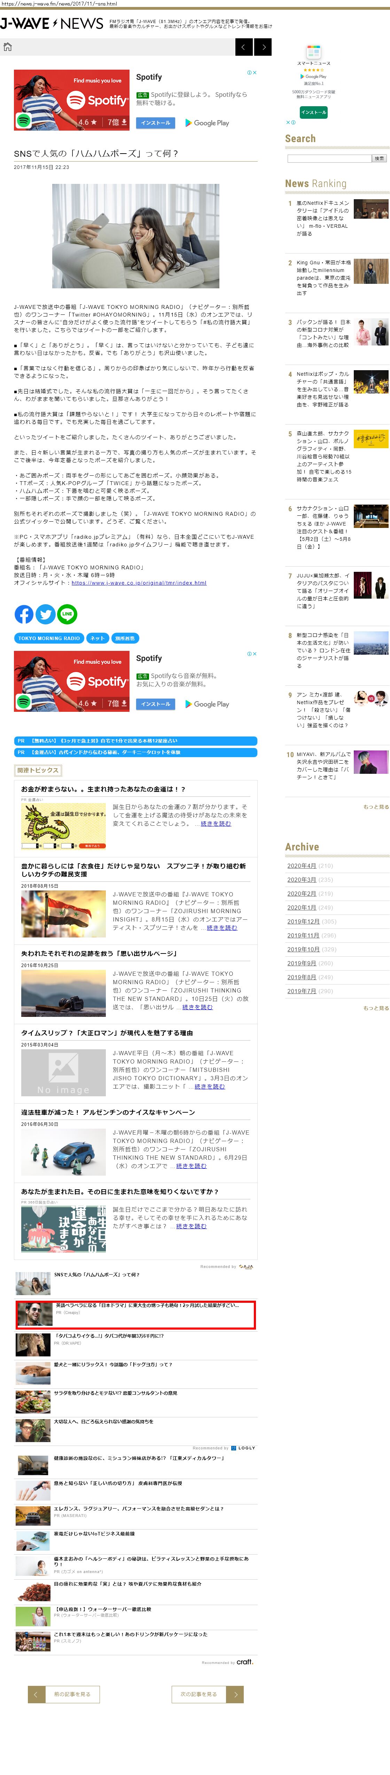Select the TOKYO MORNING RADIO tag
The width and height of the screenshot is (390, 1775).
(49, 638)
